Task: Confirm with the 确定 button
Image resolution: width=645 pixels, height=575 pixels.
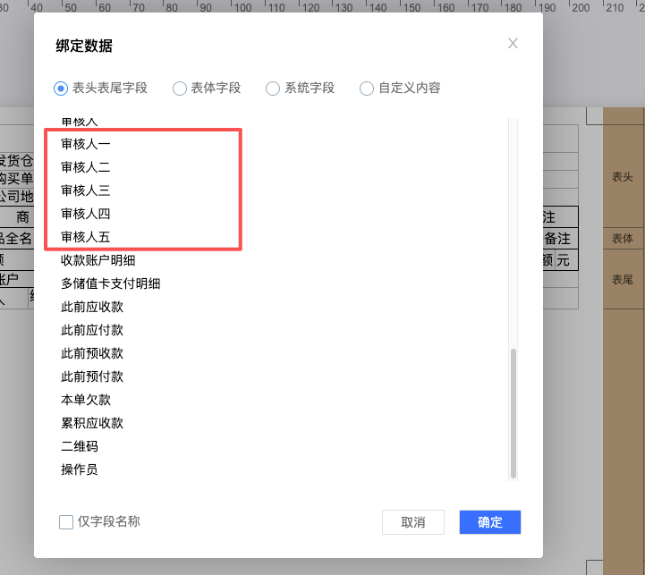Action: (489, 522)
